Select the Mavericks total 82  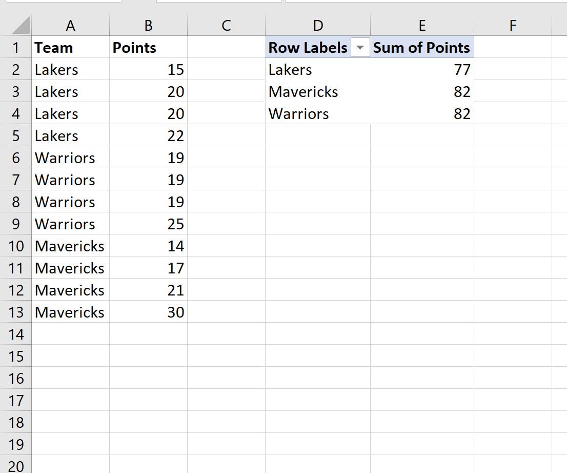tap(422, 91)
